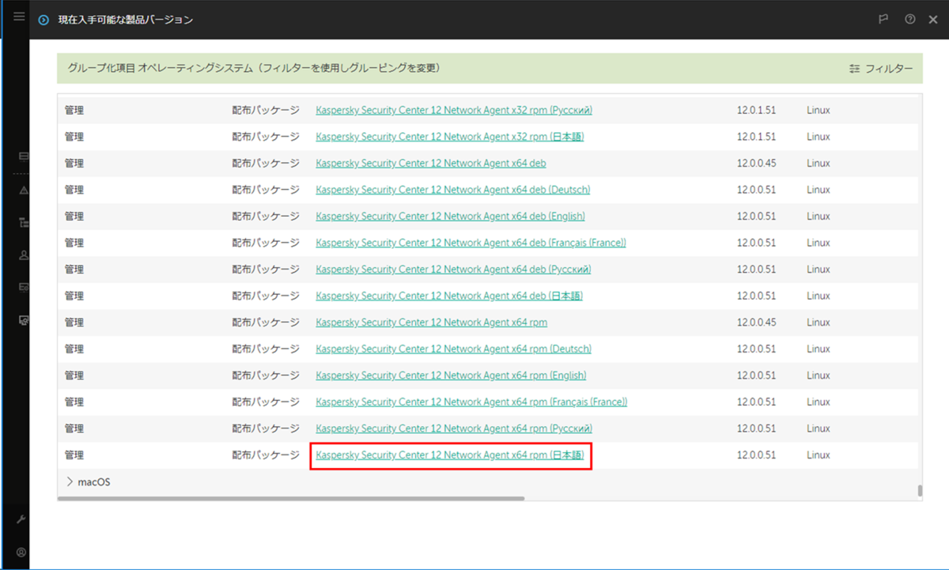Click the circular Kaspersky logo beside the title
This screenshot has width=949, height=570.
coord(43,19)
